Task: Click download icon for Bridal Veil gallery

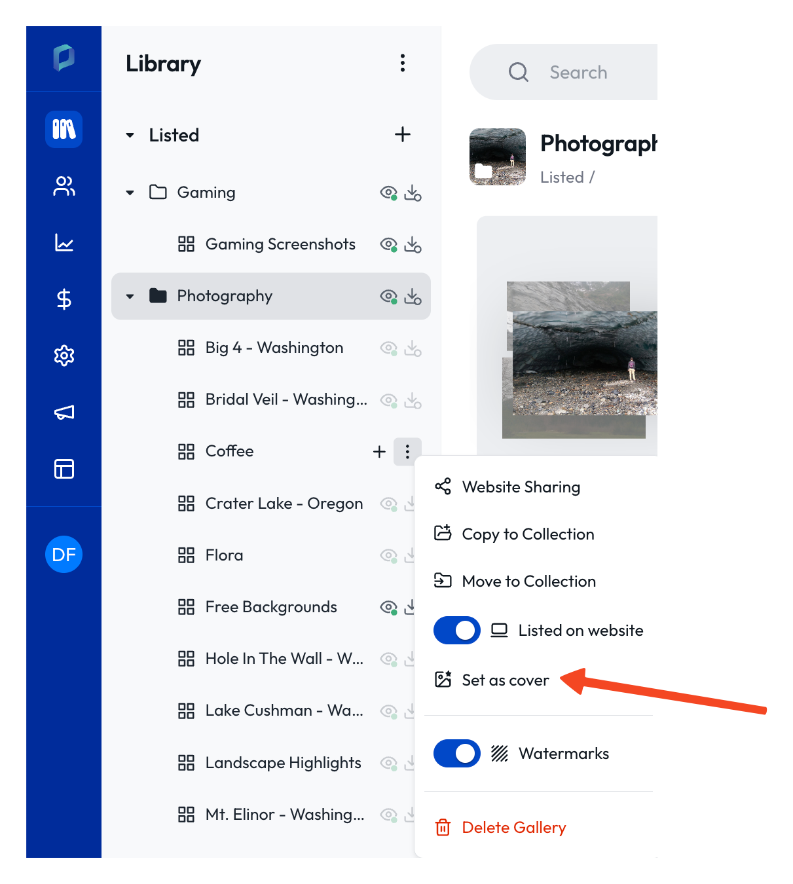Action: click(x=413, y=399)
